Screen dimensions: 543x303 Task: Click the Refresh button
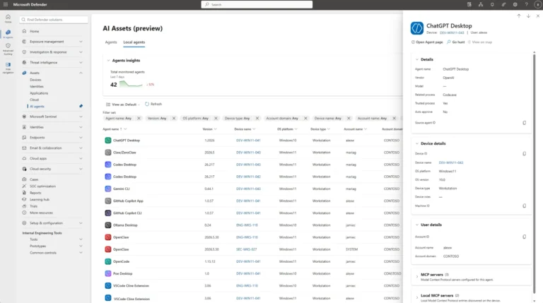point(153,104)
